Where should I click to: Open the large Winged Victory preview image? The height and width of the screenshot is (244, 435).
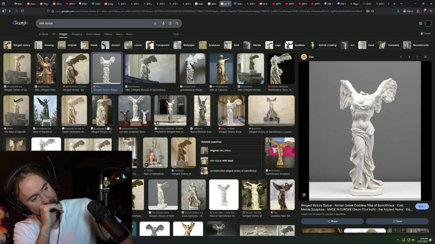(x=365, y=131)
